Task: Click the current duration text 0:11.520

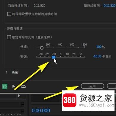Action: tap(39, 6)
